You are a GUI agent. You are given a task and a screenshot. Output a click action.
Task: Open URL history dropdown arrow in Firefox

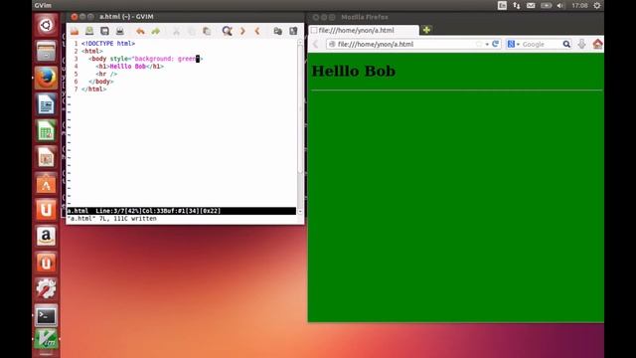click(487, 44)
